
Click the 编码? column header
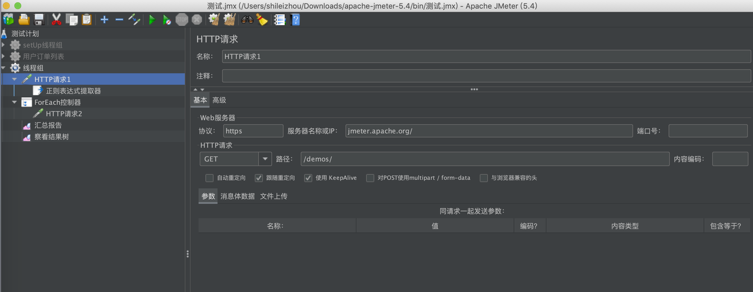point(530,226)
